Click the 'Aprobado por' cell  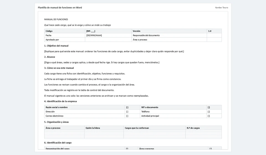(65, 40)
